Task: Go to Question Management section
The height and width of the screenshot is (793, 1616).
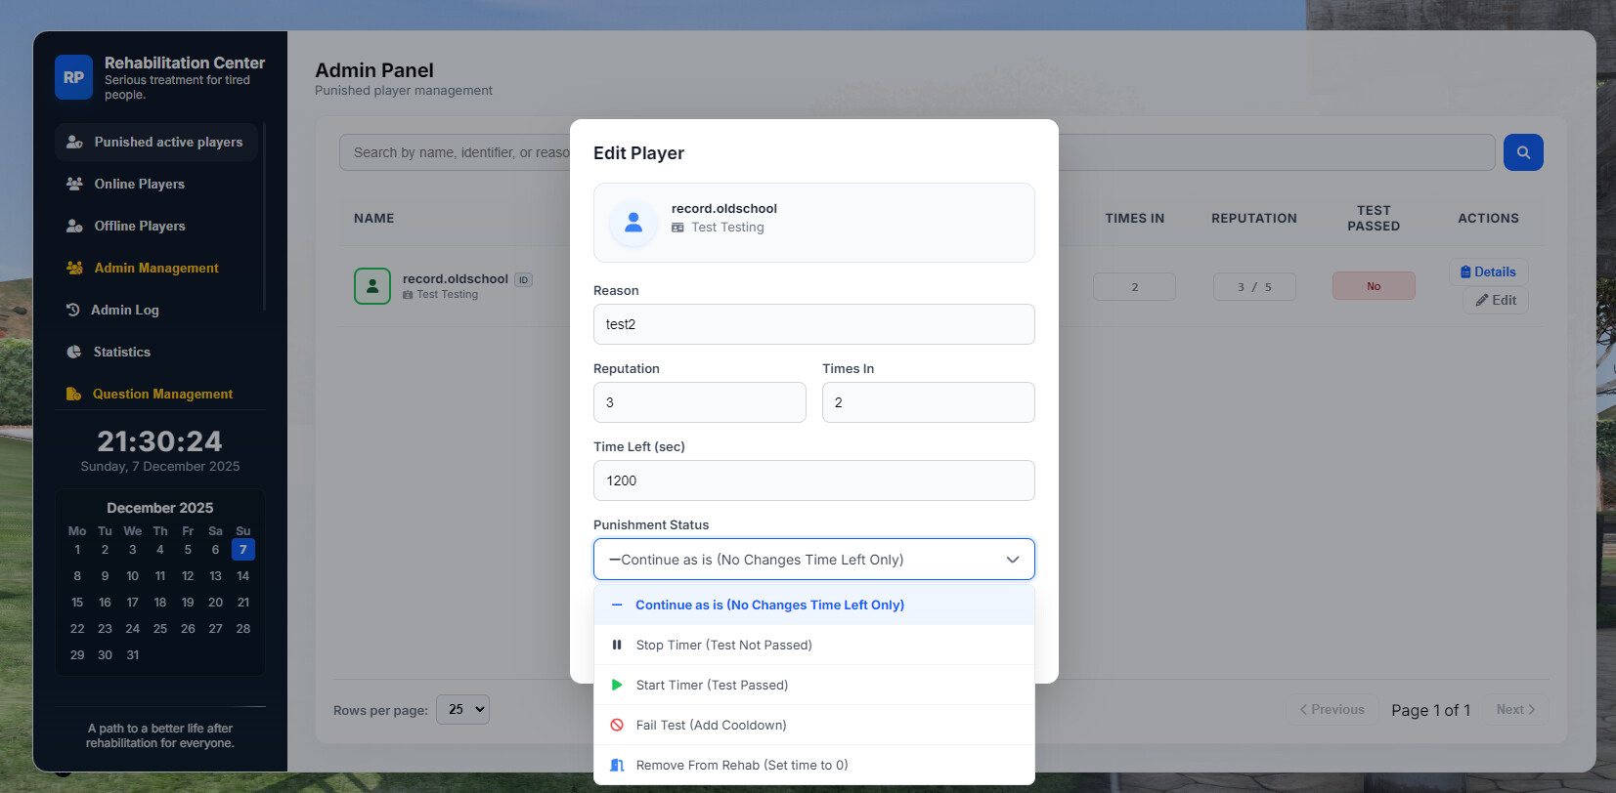Action: (x=162, y=394)
